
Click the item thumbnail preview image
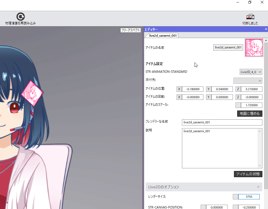[254, 48]
